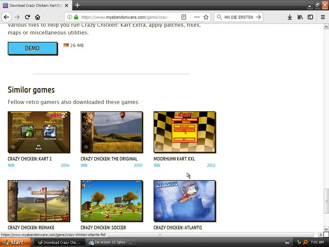Click the German flag icon beside 26 MB
This screenshot has width=329, height=247.
tap(66, 45)
